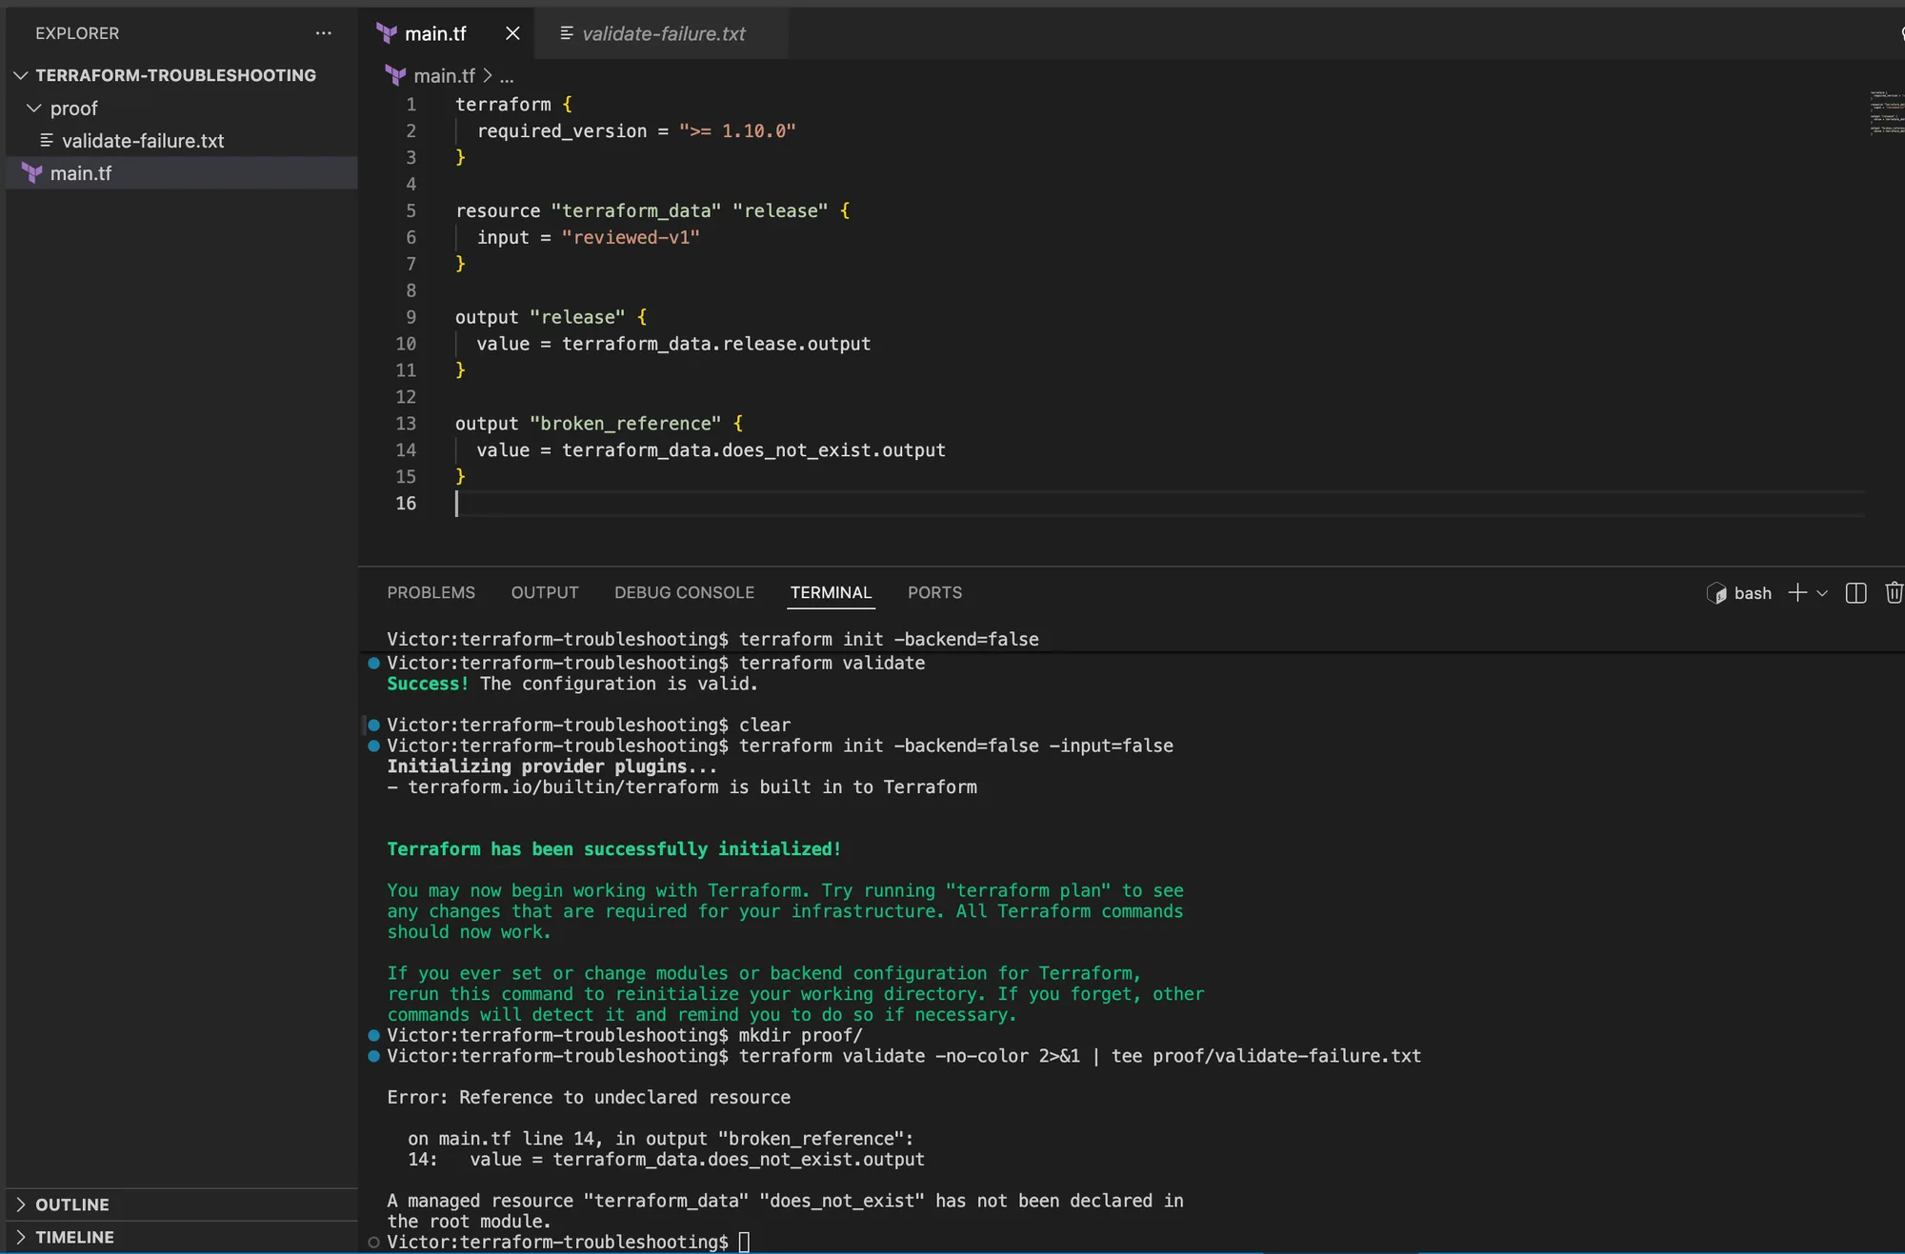The image size is (1905, 1254).
Task: Click the Terraform icon in the breadcrumb
Action: (395, 75)
